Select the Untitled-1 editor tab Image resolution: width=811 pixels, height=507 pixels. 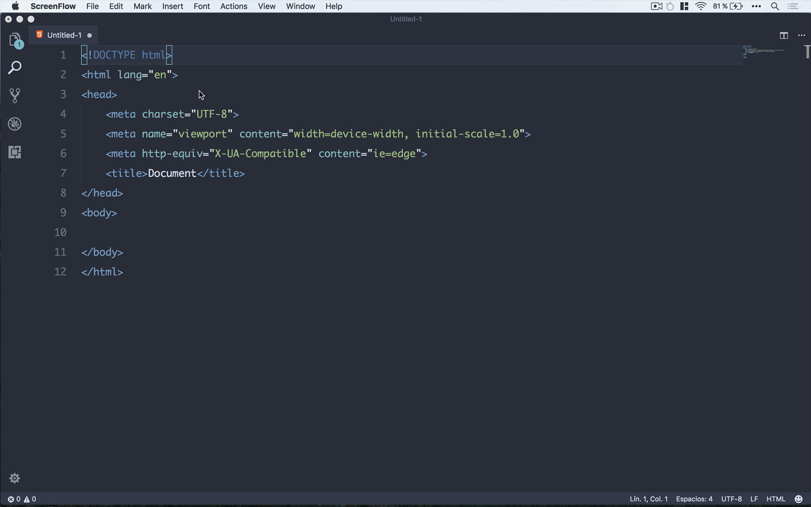[x=64, y=35]
